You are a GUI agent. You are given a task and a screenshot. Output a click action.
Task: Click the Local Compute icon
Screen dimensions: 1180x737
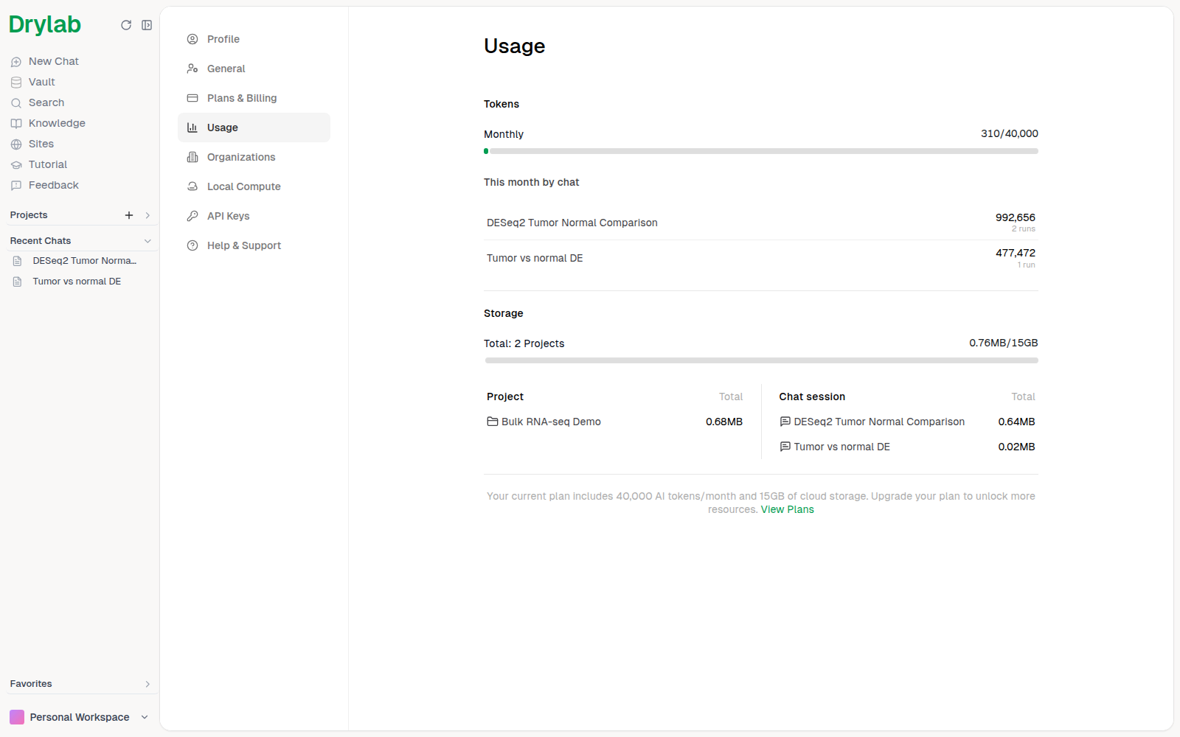[192, 186]
